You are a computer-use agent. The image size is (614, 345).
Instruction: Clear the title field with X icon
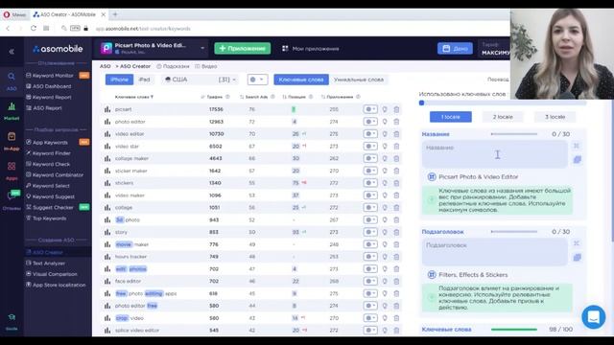(x=577, y=146)
